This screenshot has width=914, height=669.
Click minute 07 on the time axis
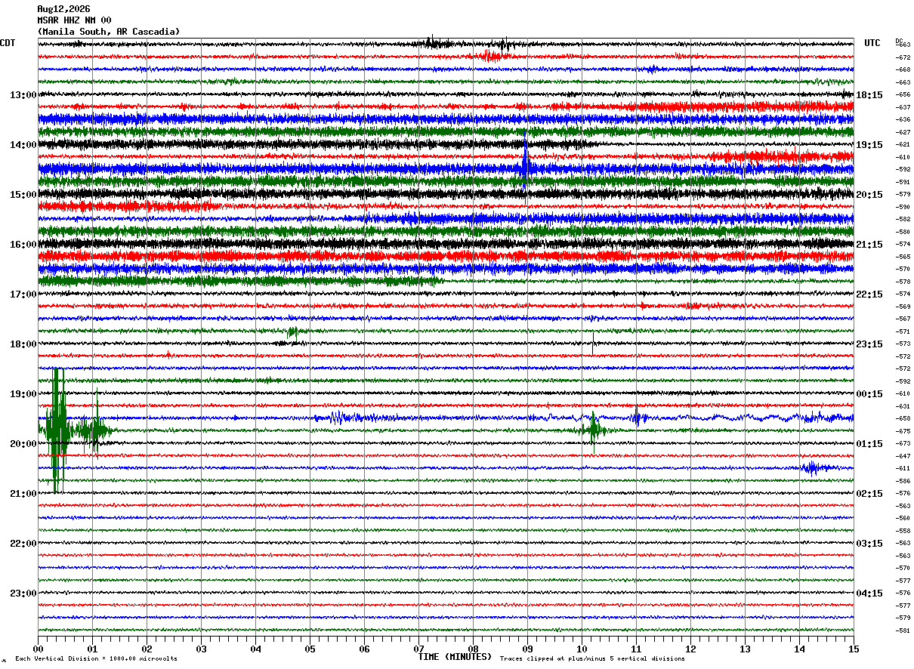click(x=418, y=649)
